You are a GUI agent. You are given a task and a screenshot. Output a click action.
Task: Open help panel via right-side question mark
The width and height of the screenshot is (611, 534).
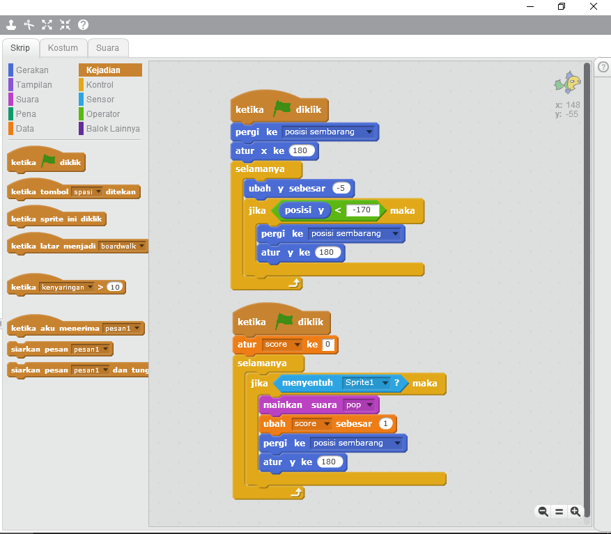tap(602, 67)
